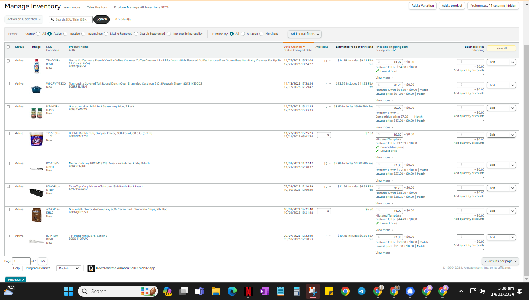The height and width of the screenshot is (300, 529).
Task: Open Calculator from the taskbar
Action: 297,291
